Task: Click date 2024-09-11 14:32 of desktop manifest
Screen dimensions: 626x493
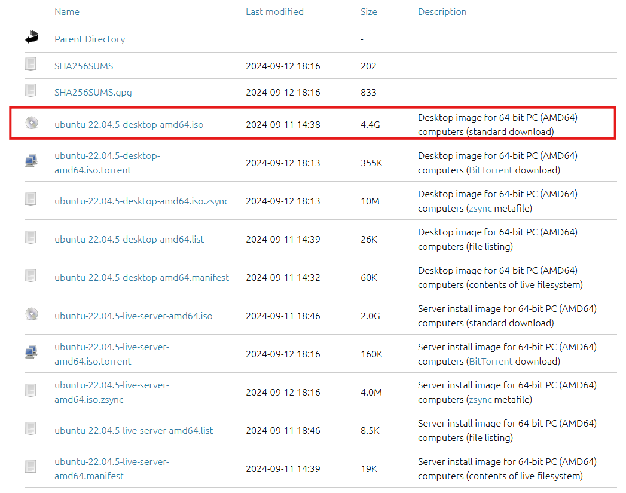Action: click(x=283, y=278)
